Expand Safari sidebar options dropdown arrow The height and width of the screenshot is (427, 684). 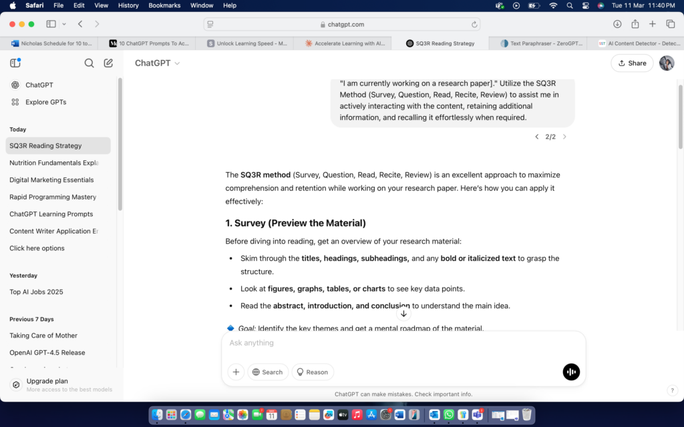click(x=64, y=24)
